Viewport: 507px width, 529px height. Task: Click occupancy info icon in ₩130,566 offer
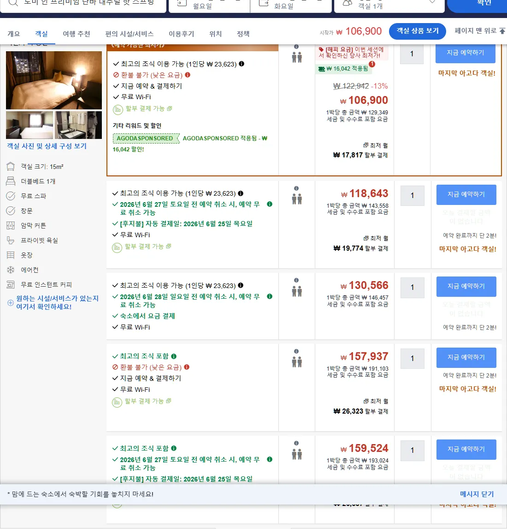[x=296, y=280]
